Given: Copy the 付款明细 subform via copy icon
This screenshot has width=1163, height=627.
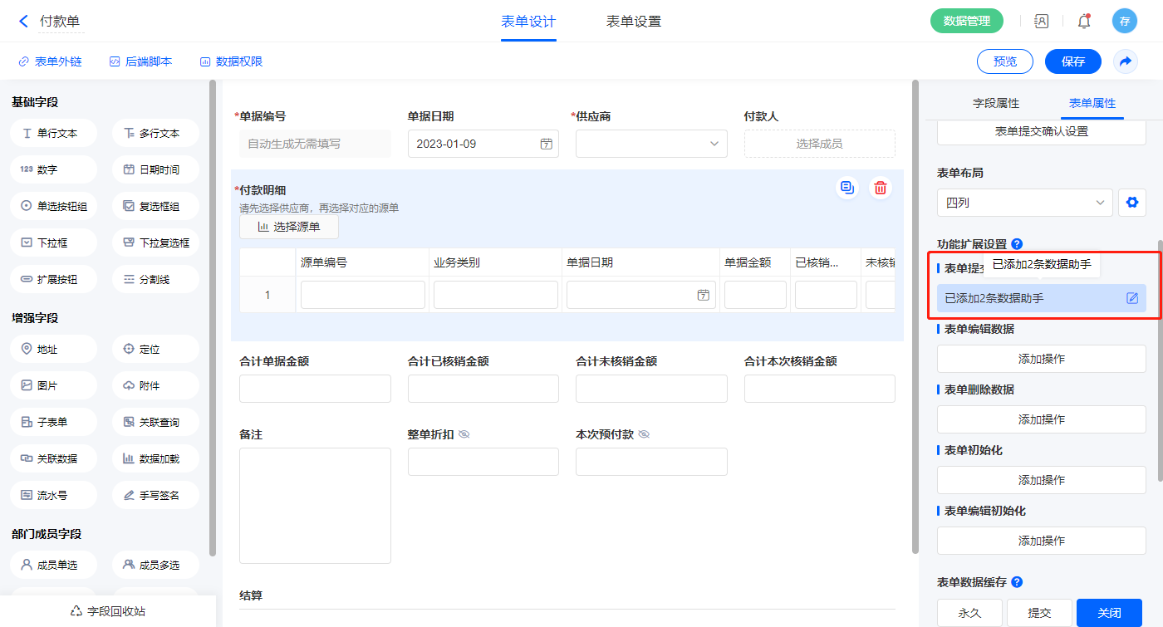Looking at the screenshot, I should (846, 189).
